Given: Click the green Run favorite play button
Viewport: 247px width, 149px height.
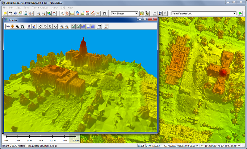Looking at the screenshot, I should (x=241, y=14).
